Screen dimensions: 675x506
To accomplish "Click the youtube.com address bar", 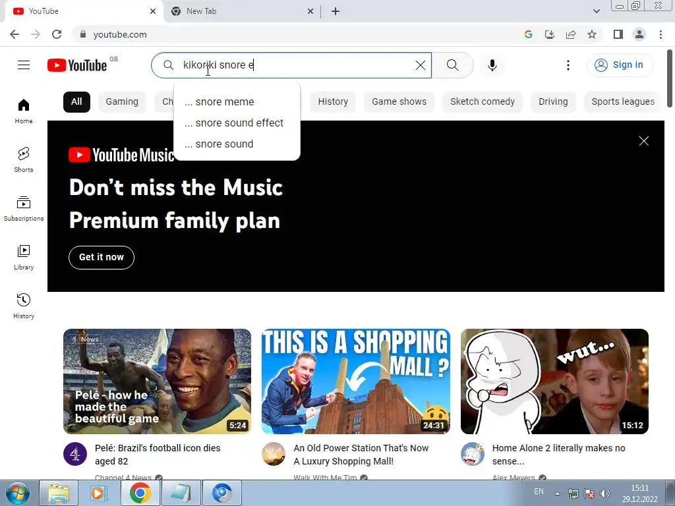I will coord(297,34).
